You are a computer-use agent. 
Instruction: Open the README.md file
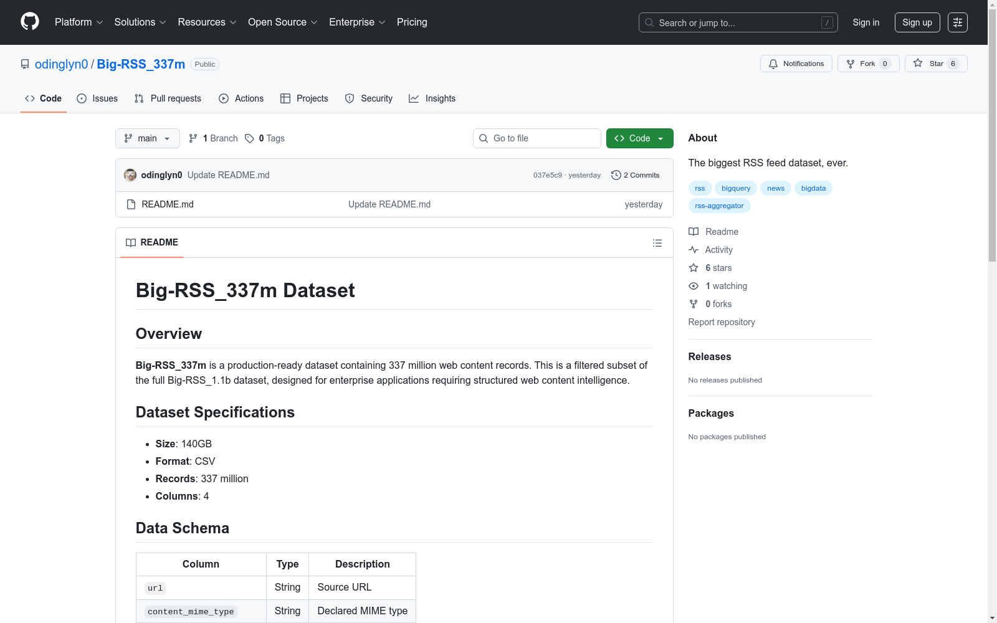[x=168, y=204]
